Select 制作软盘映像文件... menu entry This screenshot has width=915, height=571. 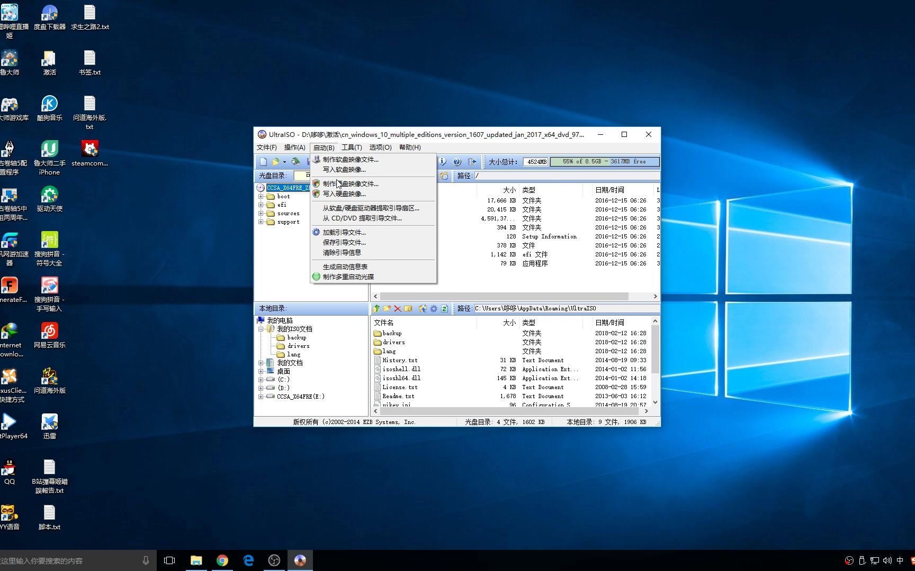click(x=373, y=160)
